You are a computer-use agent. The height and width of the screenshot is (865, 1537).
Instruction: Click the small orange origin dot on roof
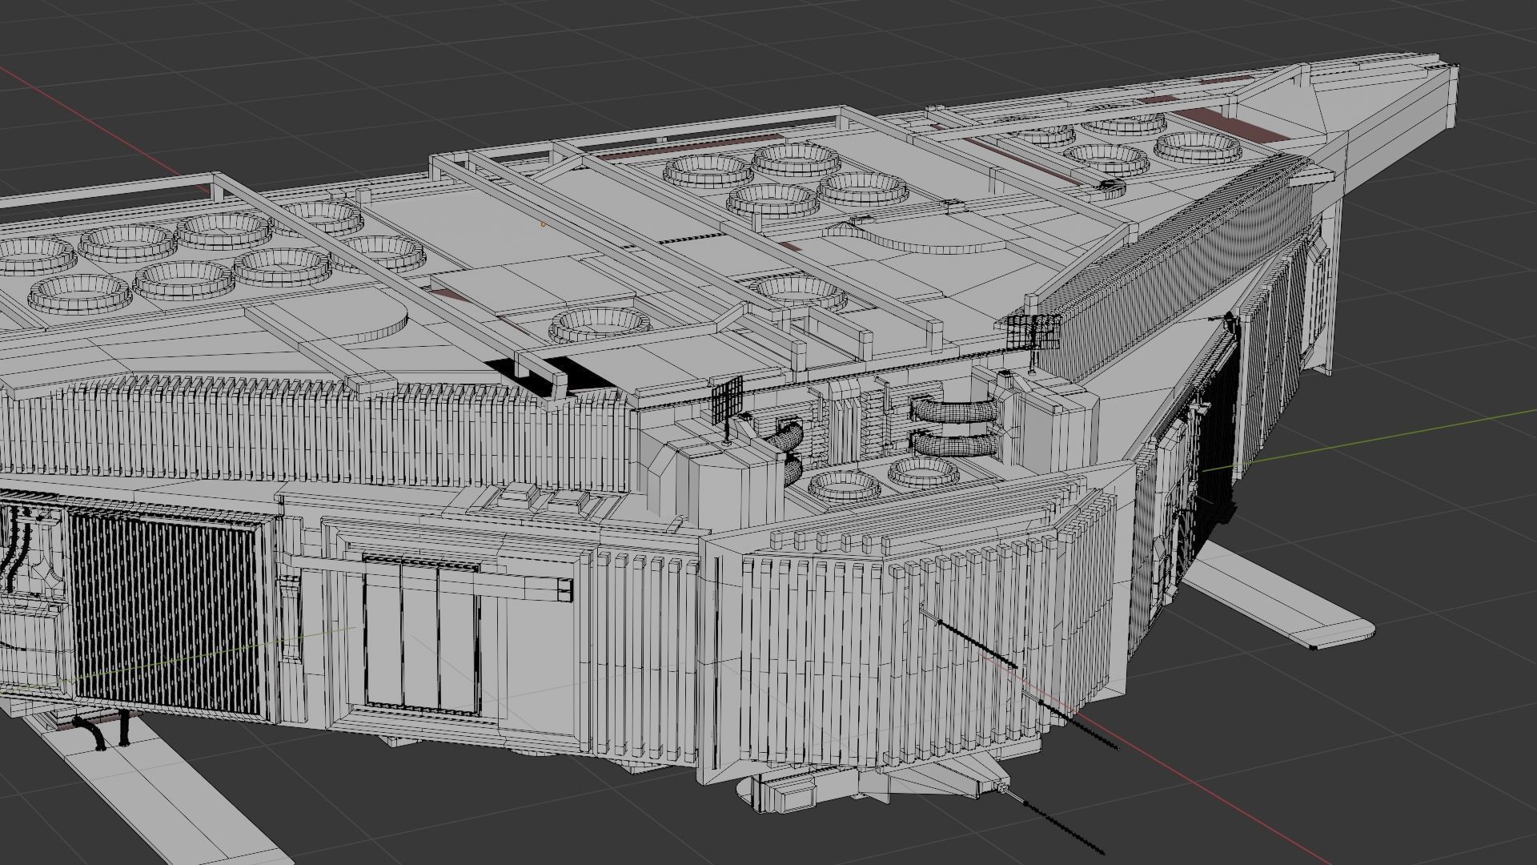click(x=543, y=224)
